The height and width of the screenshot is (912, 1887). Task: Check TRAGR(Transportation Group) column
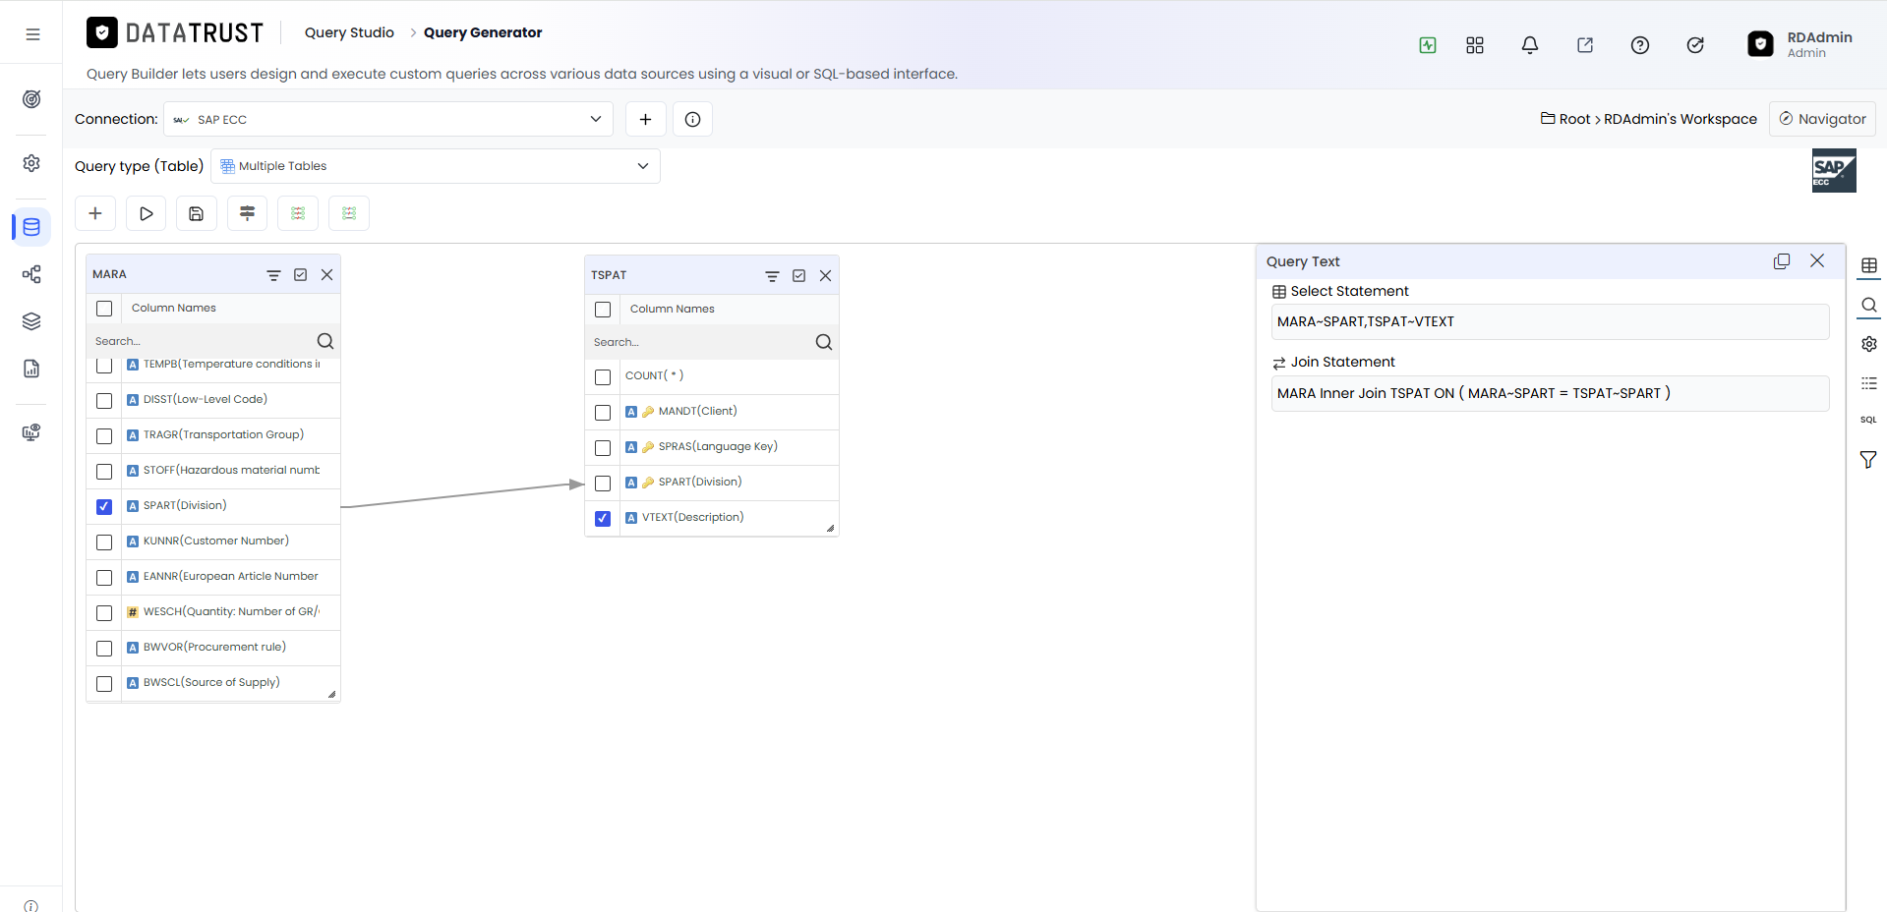click(104, 435)
